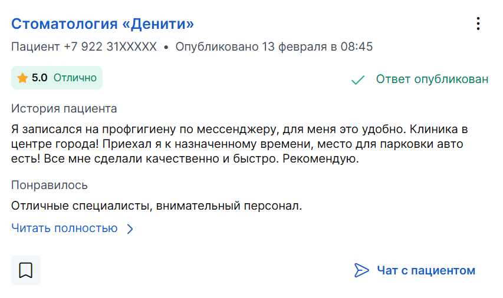Click the publication date 13 февраля в 08:45
This screenshot has height=298, width=503.
317,47
